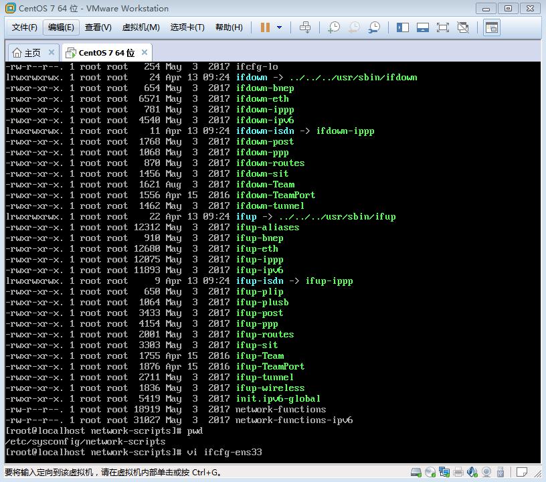This screenshot has width=546, height=482.
Task: Open the 帮助(H) menu
Action: tap(229, 27)
